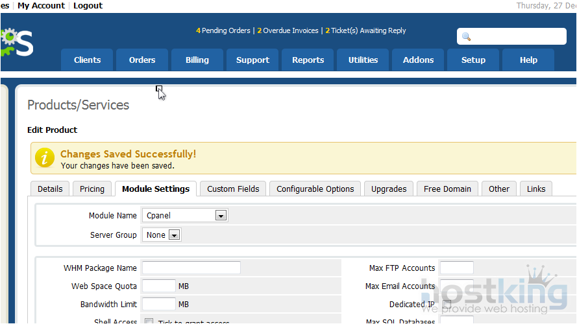The width and height of the screenshot is (577, 324).
Task: Click the WHM Package Name field
Action: click(x=191, y=268)
